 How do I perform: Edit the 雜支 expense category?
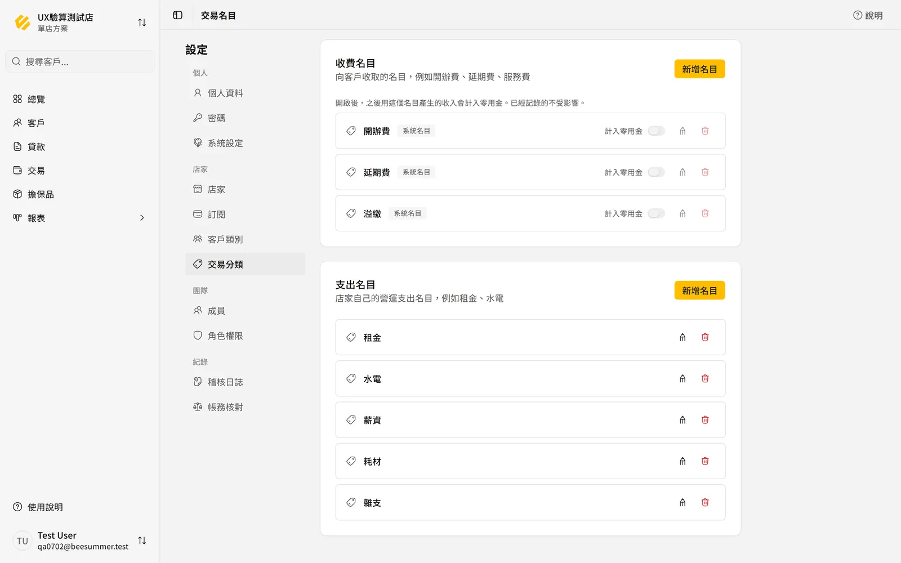click(683, 502)
